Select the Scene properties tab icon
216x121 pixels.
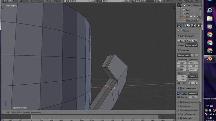pyautogui.click(x=192, y=26)
